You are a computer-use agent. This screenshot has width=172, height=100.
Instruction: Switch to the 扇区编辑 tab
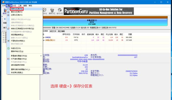[x=61, y=31]
